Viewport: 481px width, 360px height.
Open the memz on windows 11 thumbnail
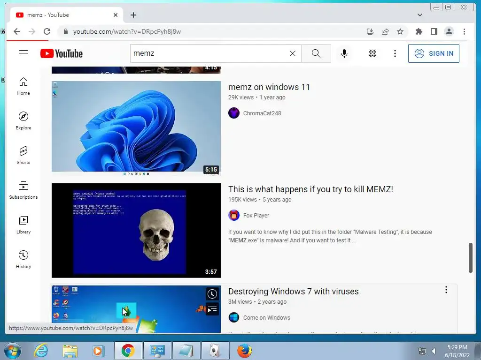[x=136, y=128]
